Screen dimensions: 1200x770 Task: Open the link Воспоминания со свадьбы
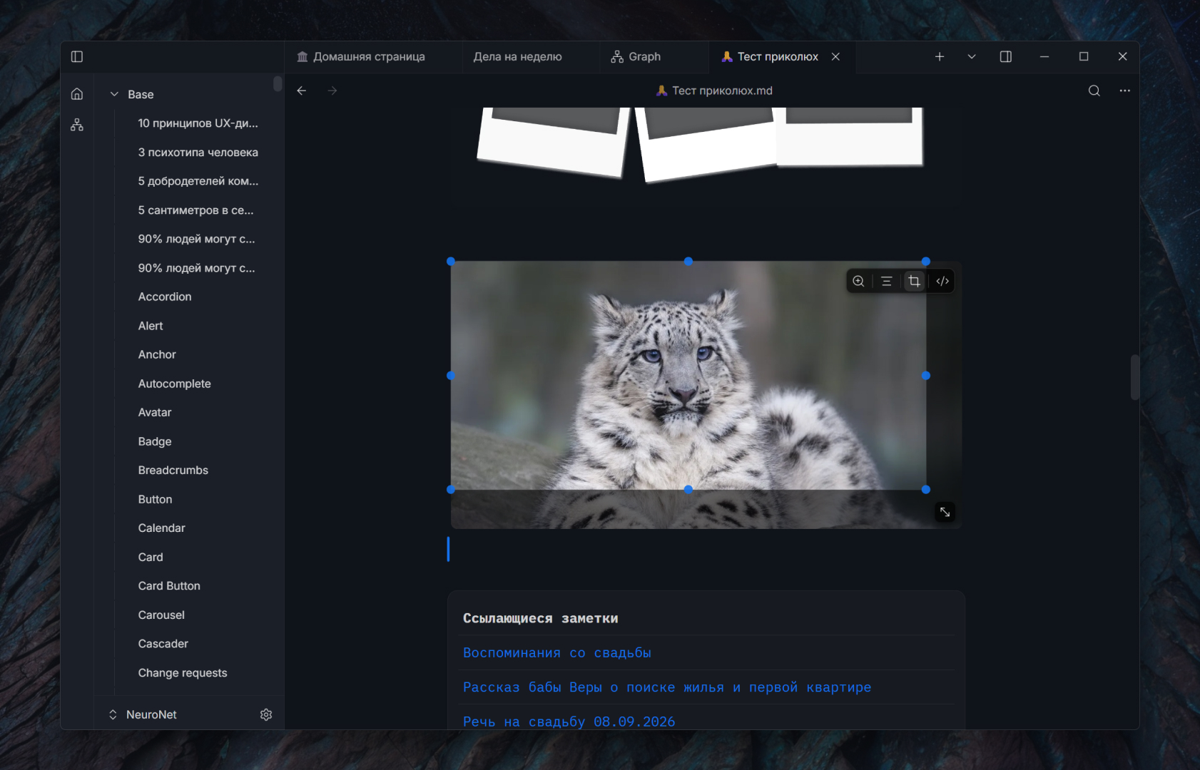pyautogui.click(x=557, y=653)
